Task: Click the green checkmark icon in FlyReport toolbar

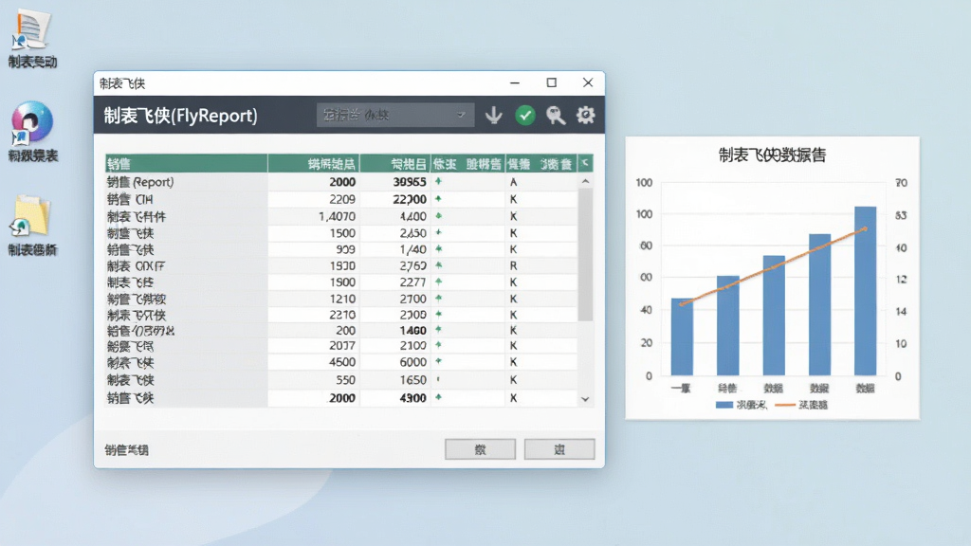Action: coord(525,115)
